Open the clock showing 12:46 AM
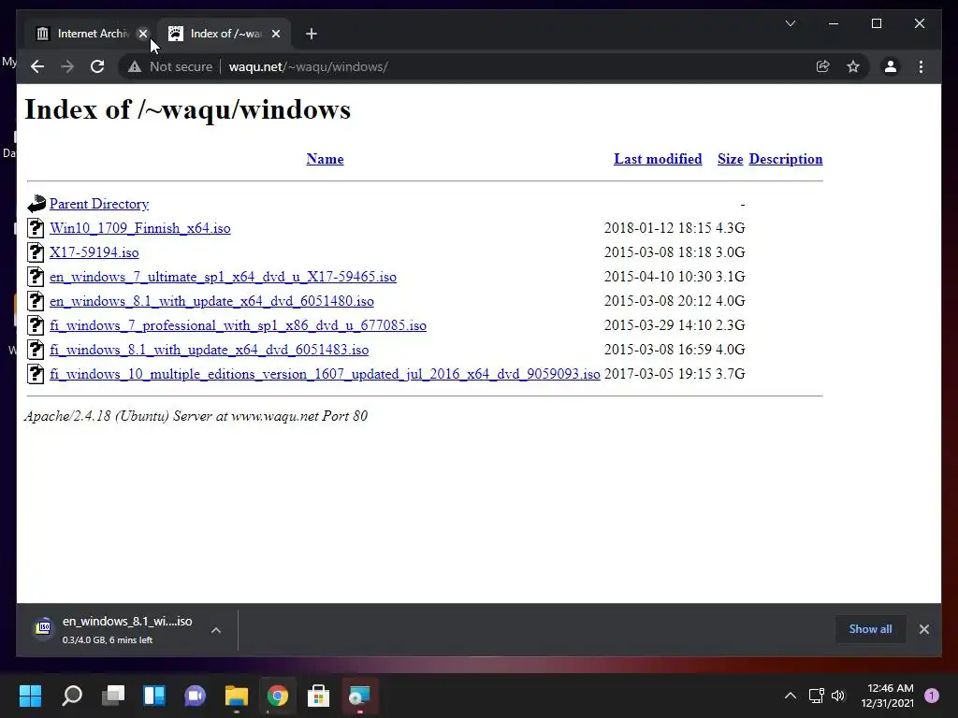 point(887,696)
